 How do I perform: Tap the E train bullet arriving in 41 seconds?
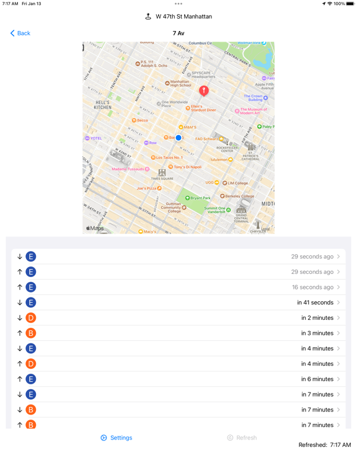pyautogui.click(x=30, y=302)
